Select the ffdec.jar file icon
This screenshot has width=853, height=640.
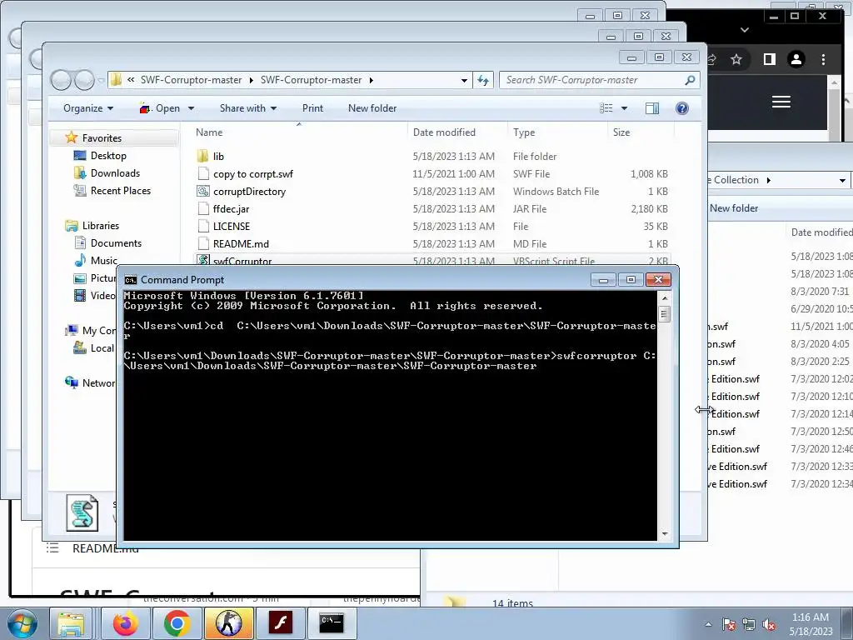tap(203, 208)
